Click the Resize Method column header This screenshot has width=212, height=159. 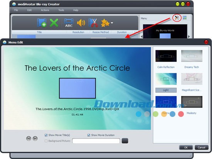[x=101, y=32]
